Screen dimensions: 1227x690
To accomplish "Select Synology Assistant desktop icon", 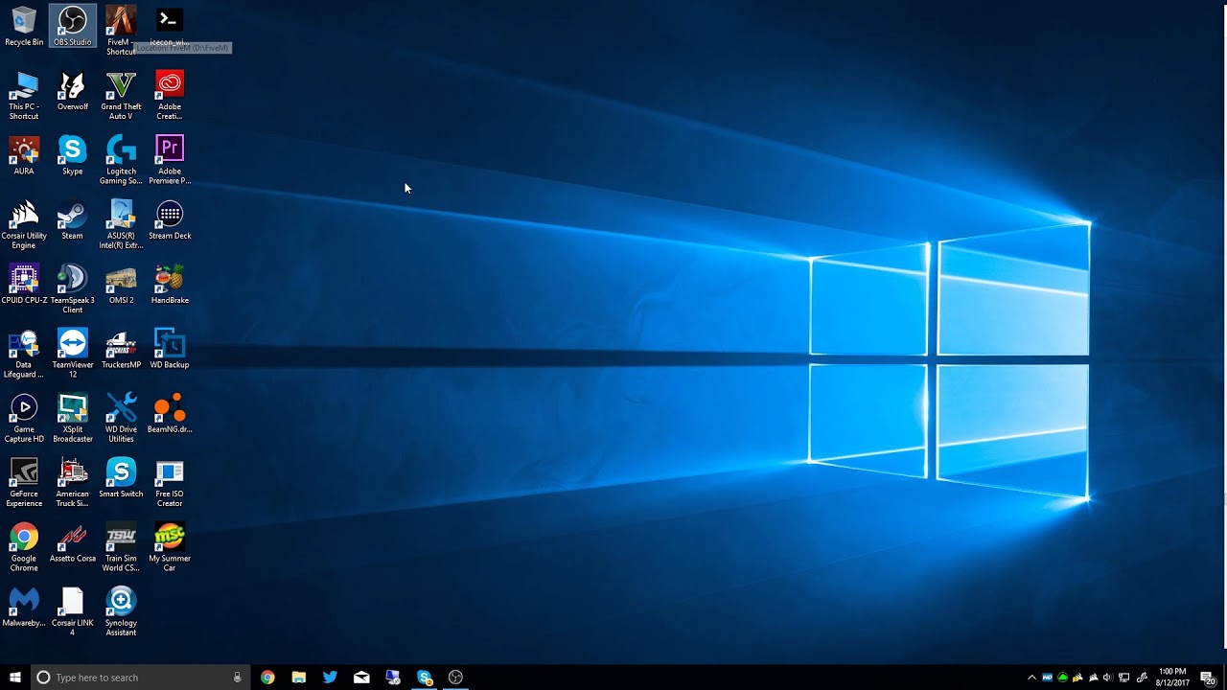I will click(x=121, y=611).
